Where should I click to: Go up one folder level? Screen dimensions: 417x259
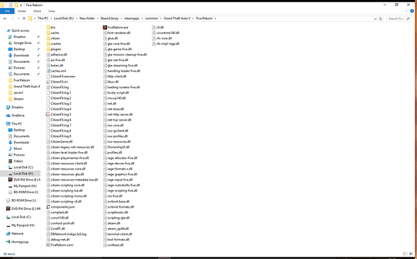pyautogui.click(x=24, y=19)
